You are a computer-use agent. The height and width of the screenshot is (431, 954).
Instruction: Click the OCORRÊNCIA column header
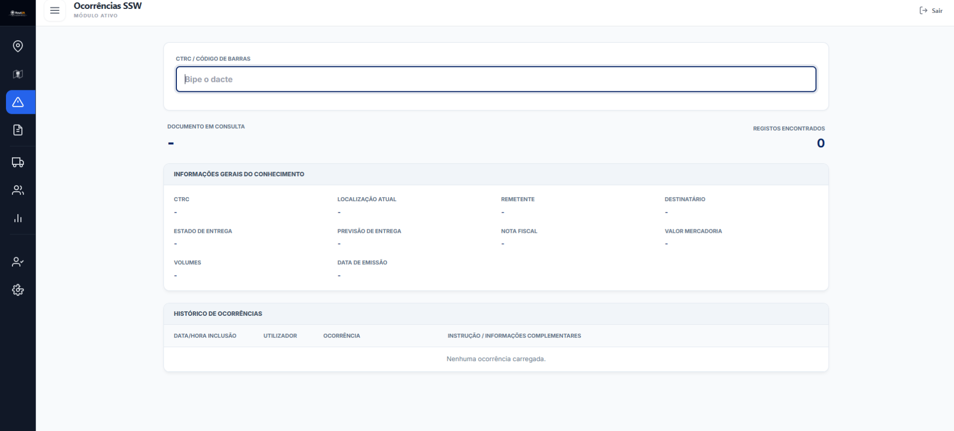342,336
